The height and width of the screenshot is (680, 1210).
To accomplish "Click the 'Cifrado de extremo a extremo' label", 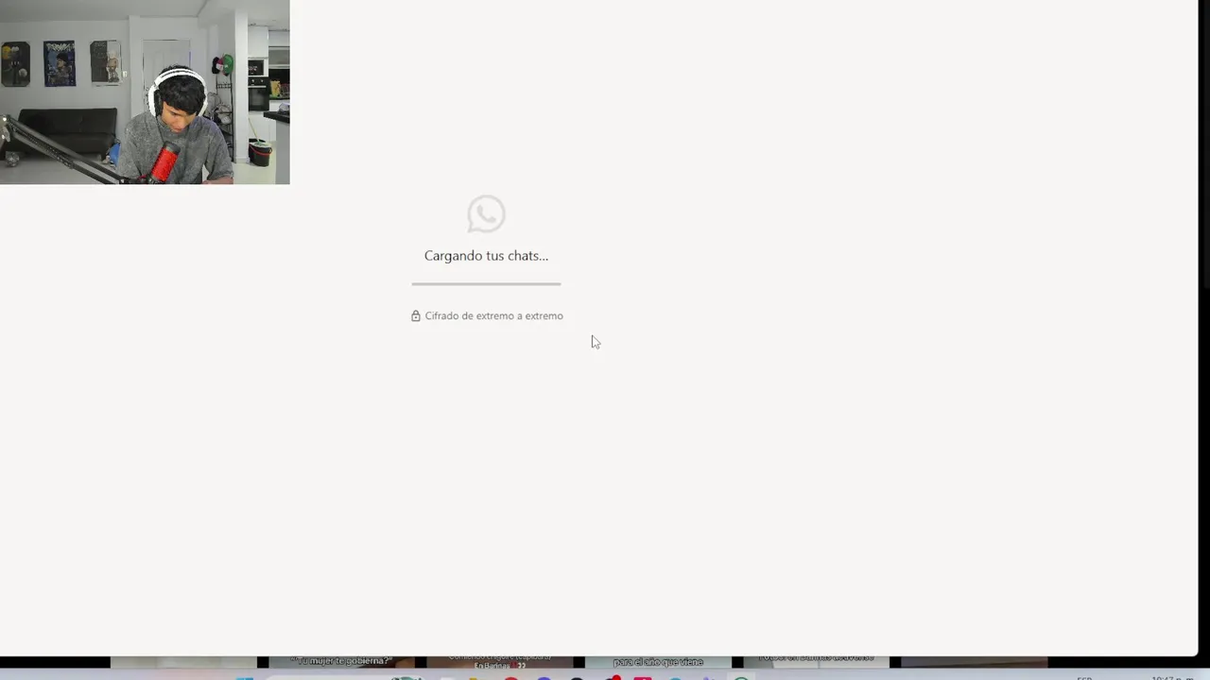I will tap(493, 315).
